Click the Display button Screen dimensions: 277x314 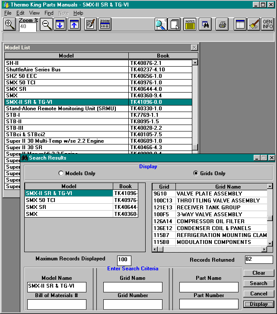pyautogui.click(x=258, y=304)
